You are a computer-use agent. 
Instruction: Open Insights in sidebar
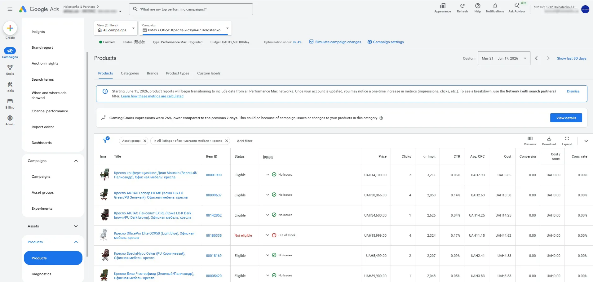(38, 32)
